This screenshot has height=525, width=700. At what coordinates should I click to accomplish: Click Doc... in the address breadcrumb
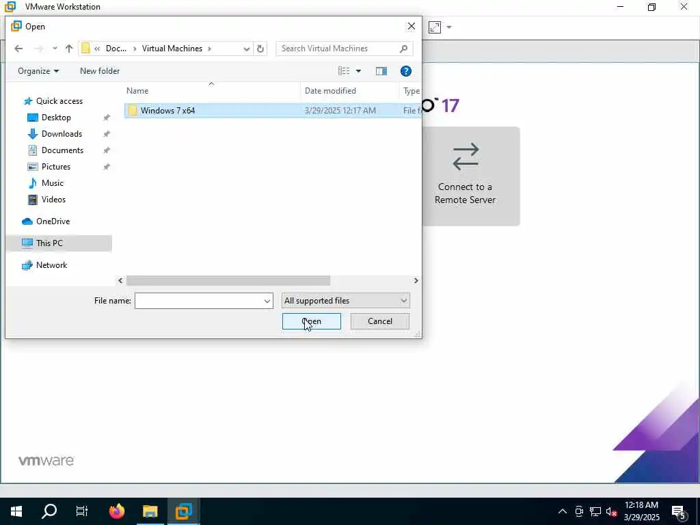pos(116,49)
